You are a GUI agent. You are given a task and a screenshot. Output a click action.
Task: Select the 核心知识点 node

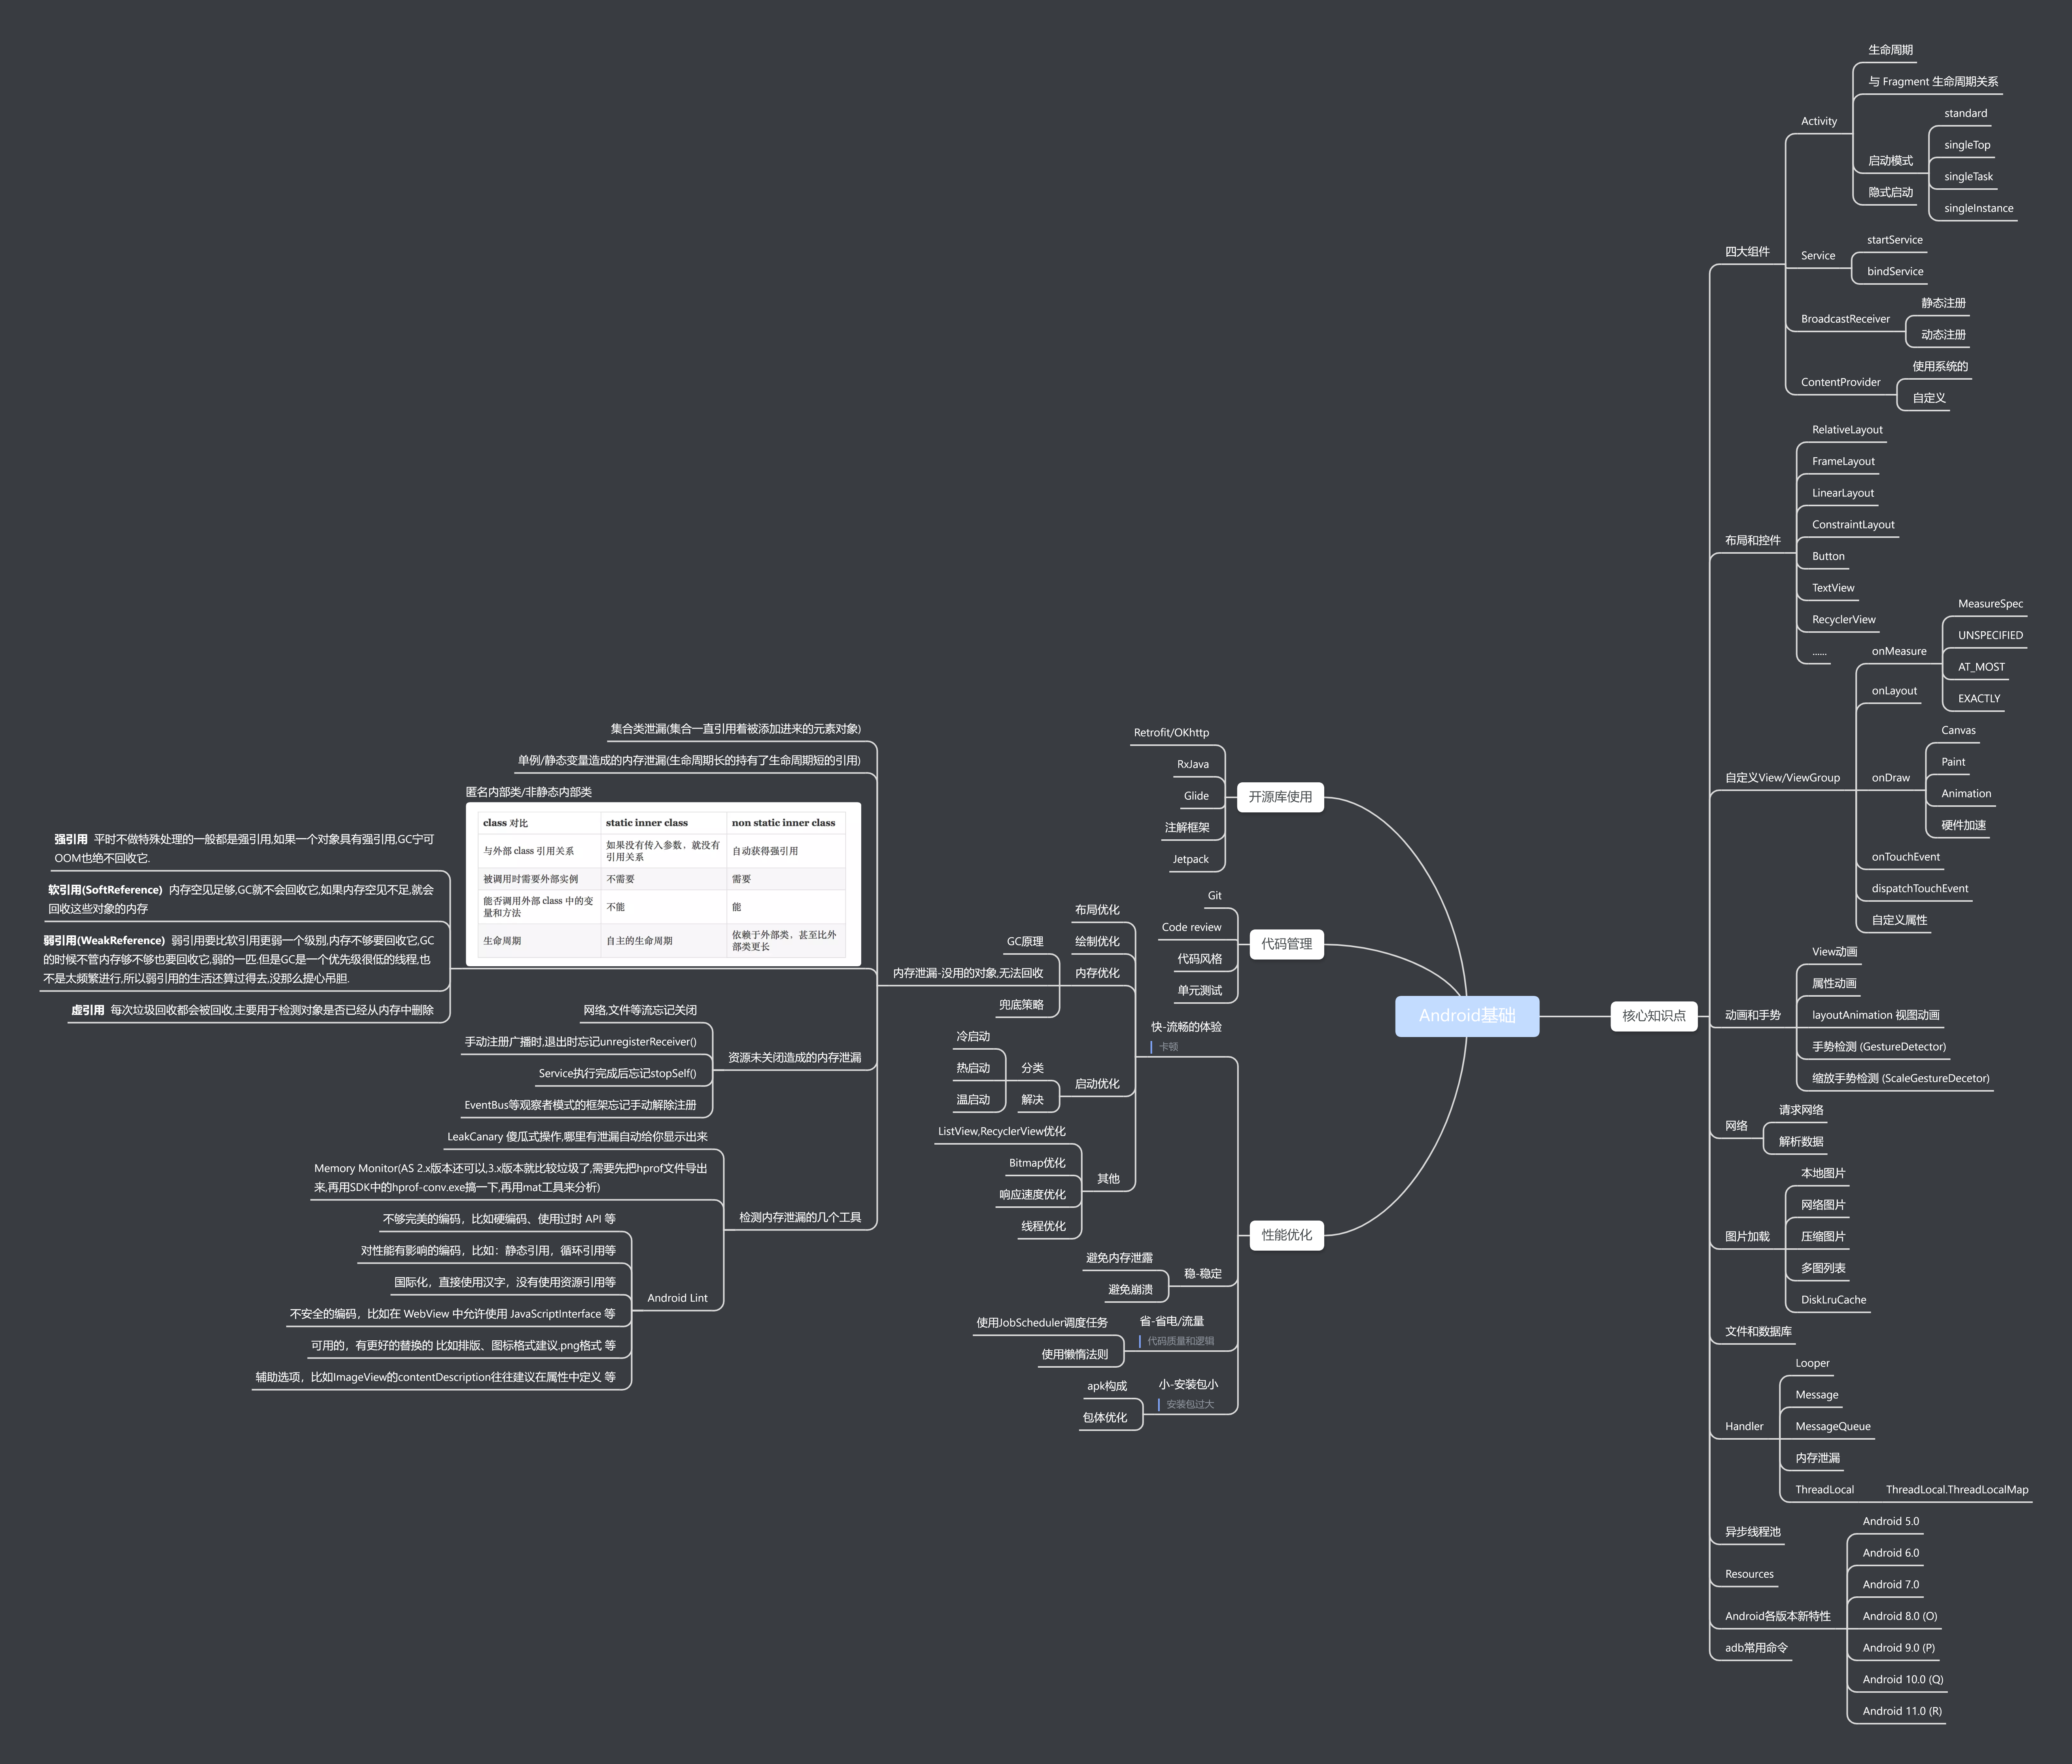(x=1653, y=1016)
